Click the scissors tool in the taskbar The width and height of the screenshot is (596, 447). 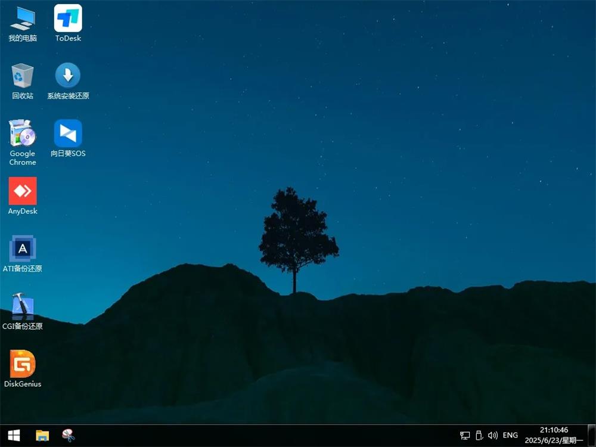69,436
